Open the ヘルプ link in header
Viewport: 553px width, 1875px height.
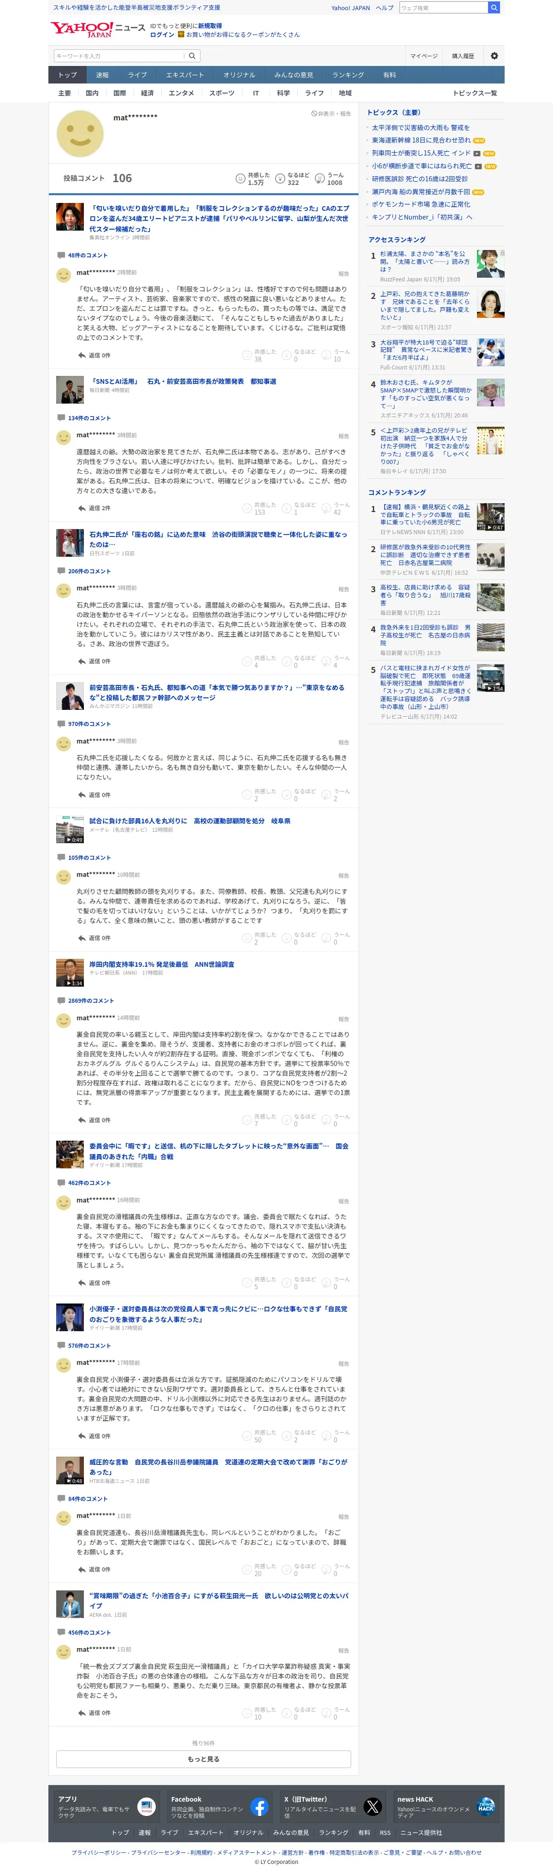[385, 8]
